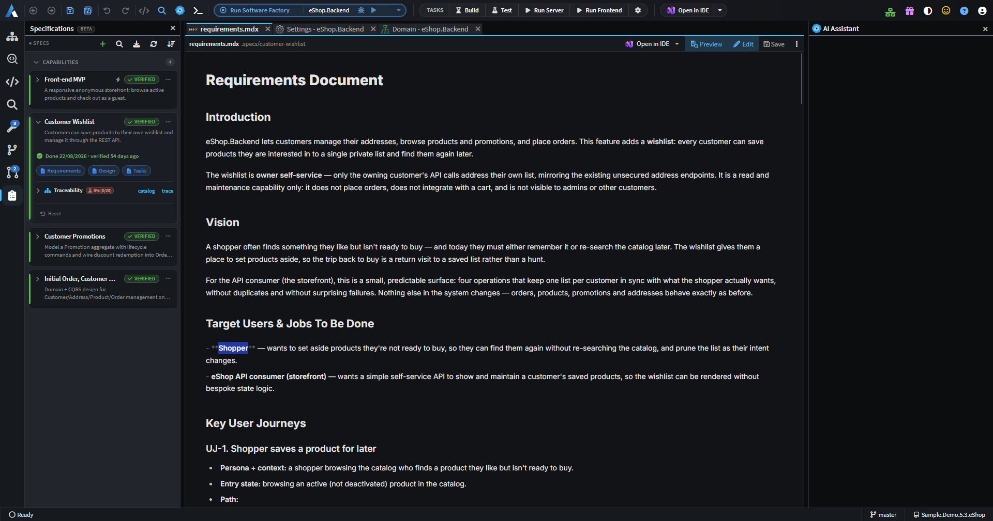Open the terminal prompt icon

click(198, 10)
